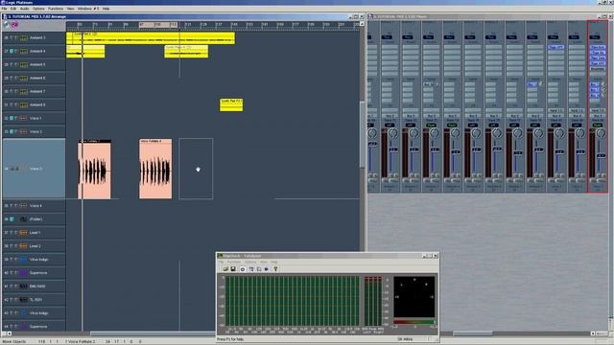The image size is (614, 345).
Task: Toggle mute on the Folder track
Action: (x=12, y=219)
